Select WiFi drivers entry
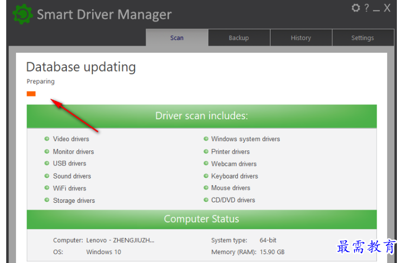Image resolution: width=400 pixels, height=263 pixels. pos(69,188)
